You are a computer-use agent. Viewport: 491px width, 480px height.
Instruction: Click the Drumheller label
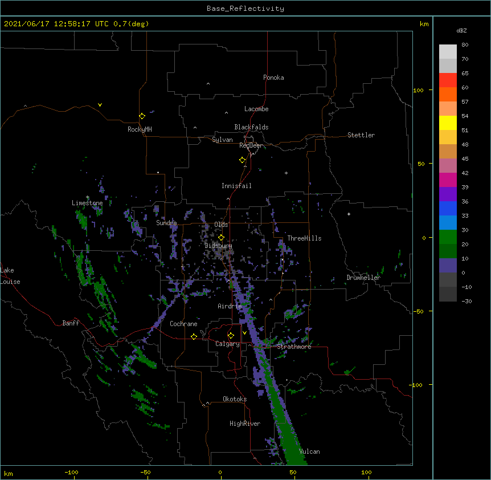(363, 278)
